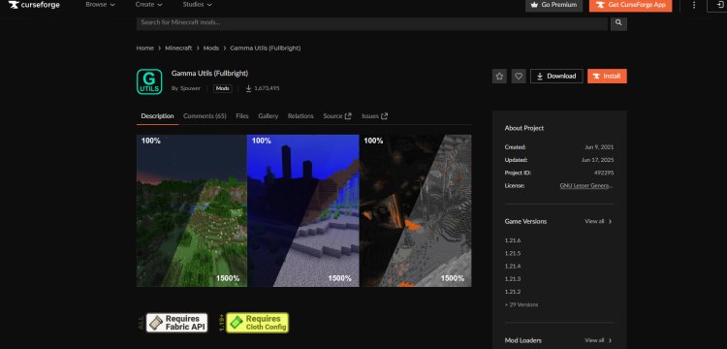Click the Updated date Jun 17, 2025
727x349 pixels.
coord(597,160)
